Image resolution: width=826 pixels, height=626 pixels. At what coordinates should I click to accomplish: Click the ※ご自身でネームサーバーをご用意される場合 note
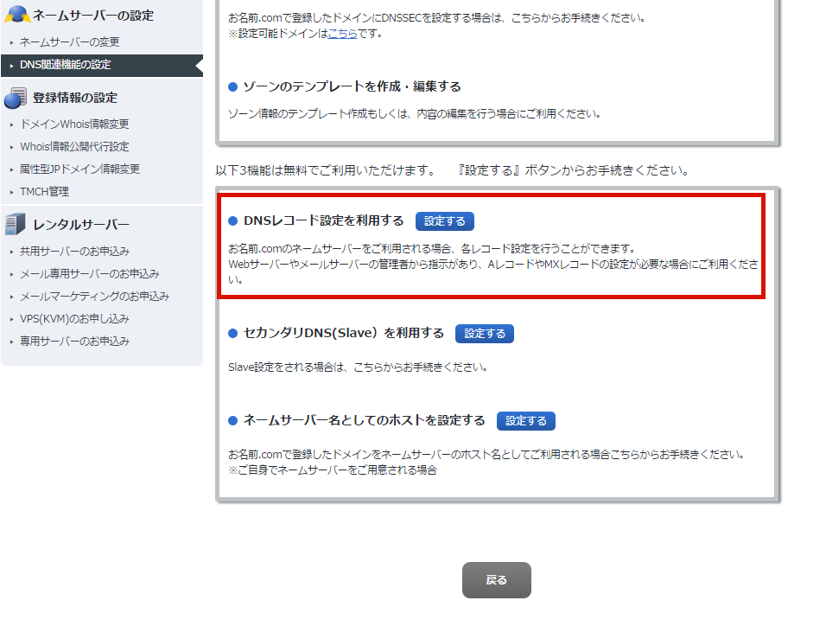[x=333, y=470]
